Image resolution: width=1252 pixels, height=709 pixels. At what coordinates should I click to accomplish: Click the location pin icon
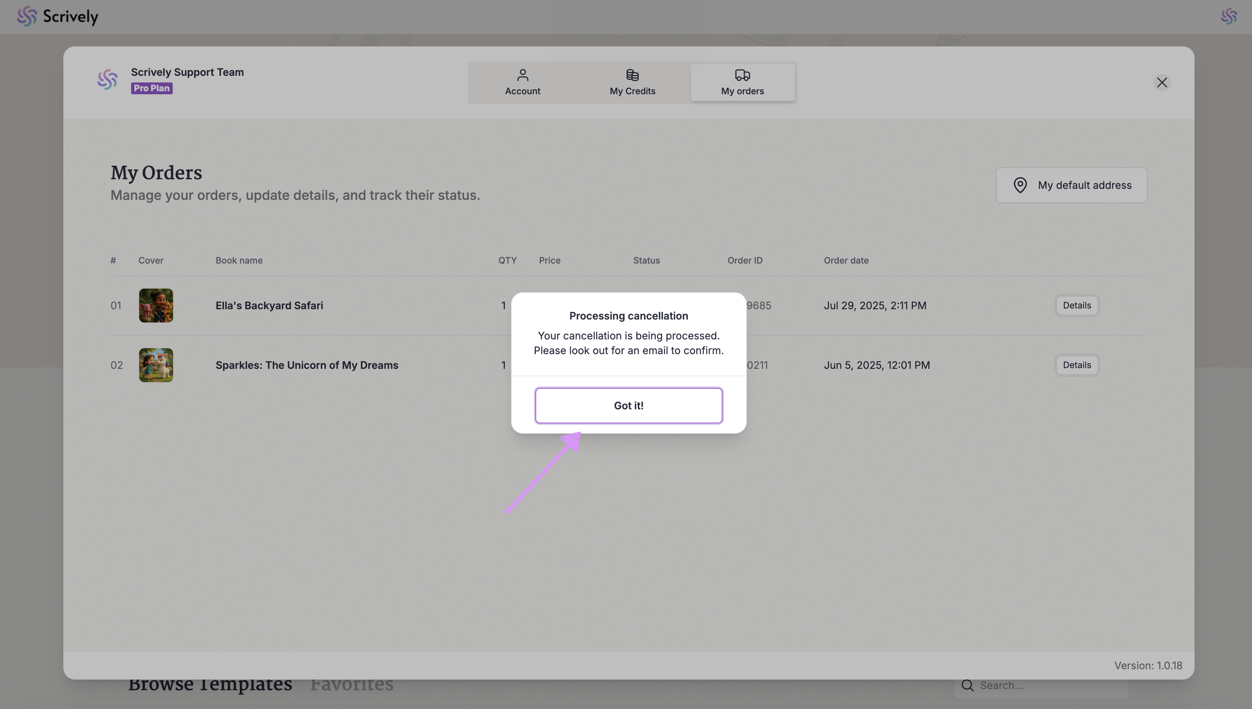pyautogui.click(x=1020, y=185)
